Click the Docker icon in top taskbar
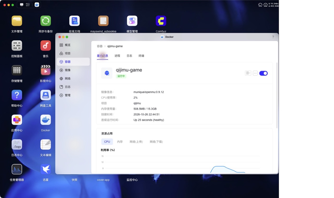The height and width of the screenshot is (198, 334). pos(37,5)
